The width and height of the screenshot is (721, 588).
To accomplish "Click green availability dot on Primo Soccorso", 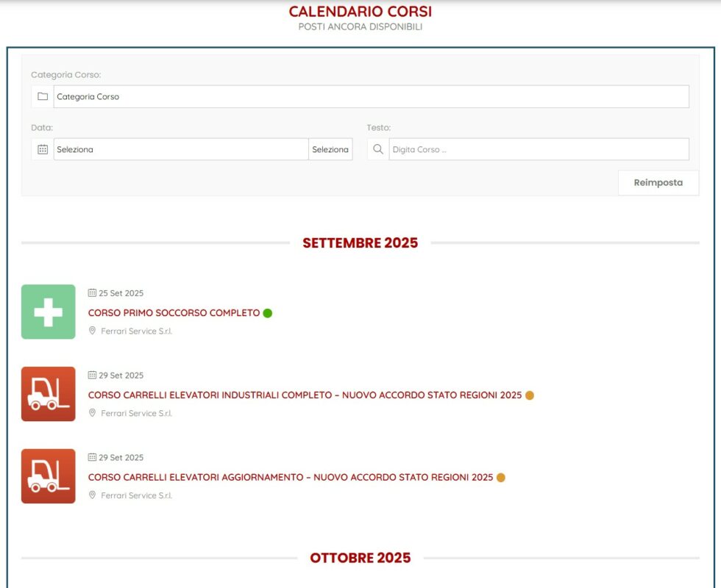I will 268,313.
